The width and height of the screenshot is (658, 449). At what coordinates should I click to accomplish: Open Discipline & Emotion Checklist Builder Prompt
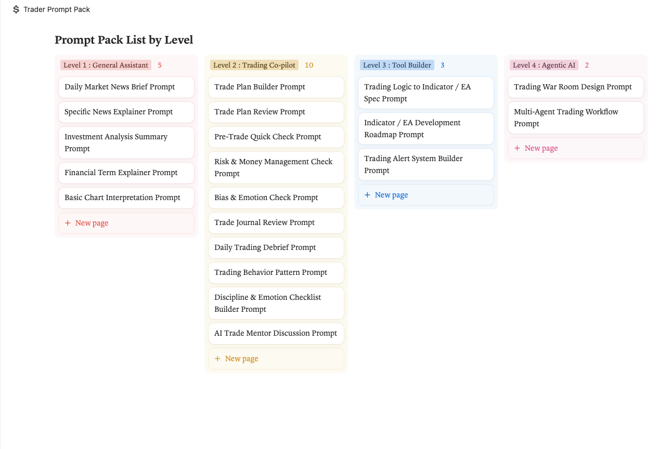coord(276,303)
